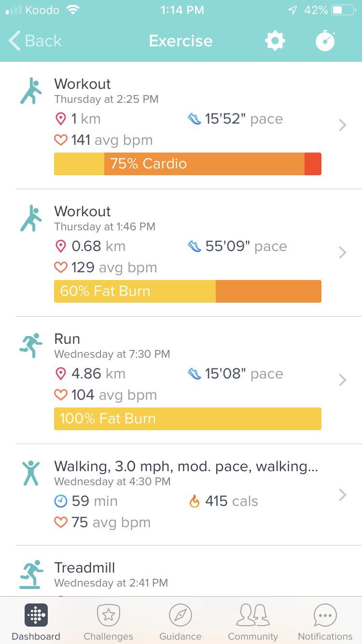Select the treadmill icon beside the Treadmill entry
This screenshot has width=362, height=644.
click(x=30, y=574)
